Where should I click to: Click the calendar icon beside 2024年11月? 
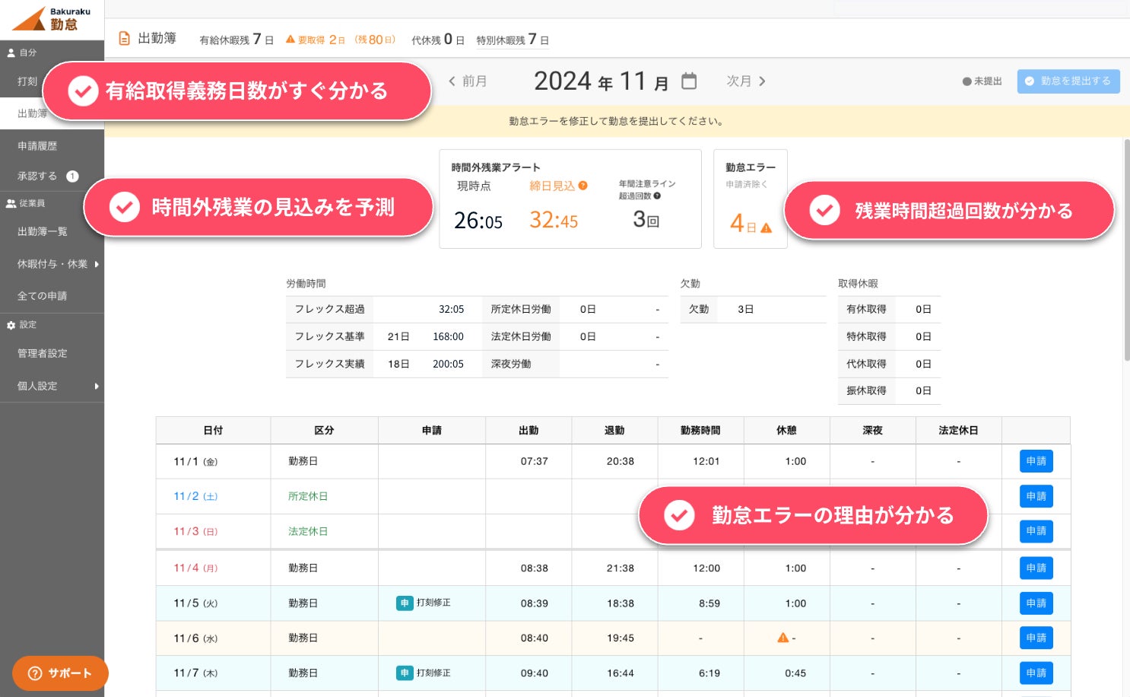pyautogui.click(x=689, y=81)
